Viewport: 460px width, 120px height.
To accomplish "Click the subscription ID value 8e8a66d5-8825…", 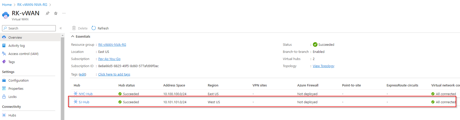I will 128,66.
